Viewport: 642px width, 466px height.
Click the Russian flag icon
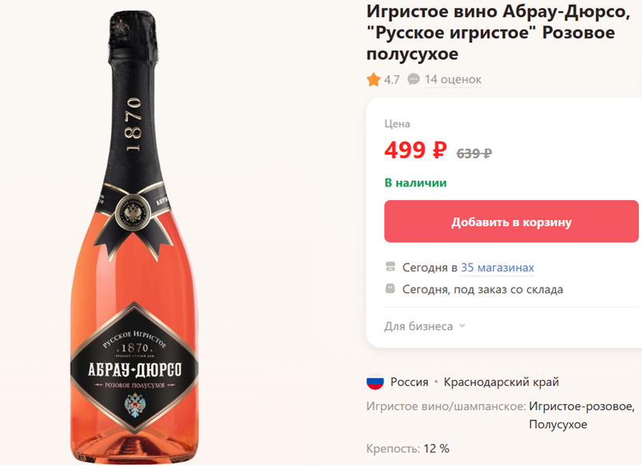pos(374,381)
